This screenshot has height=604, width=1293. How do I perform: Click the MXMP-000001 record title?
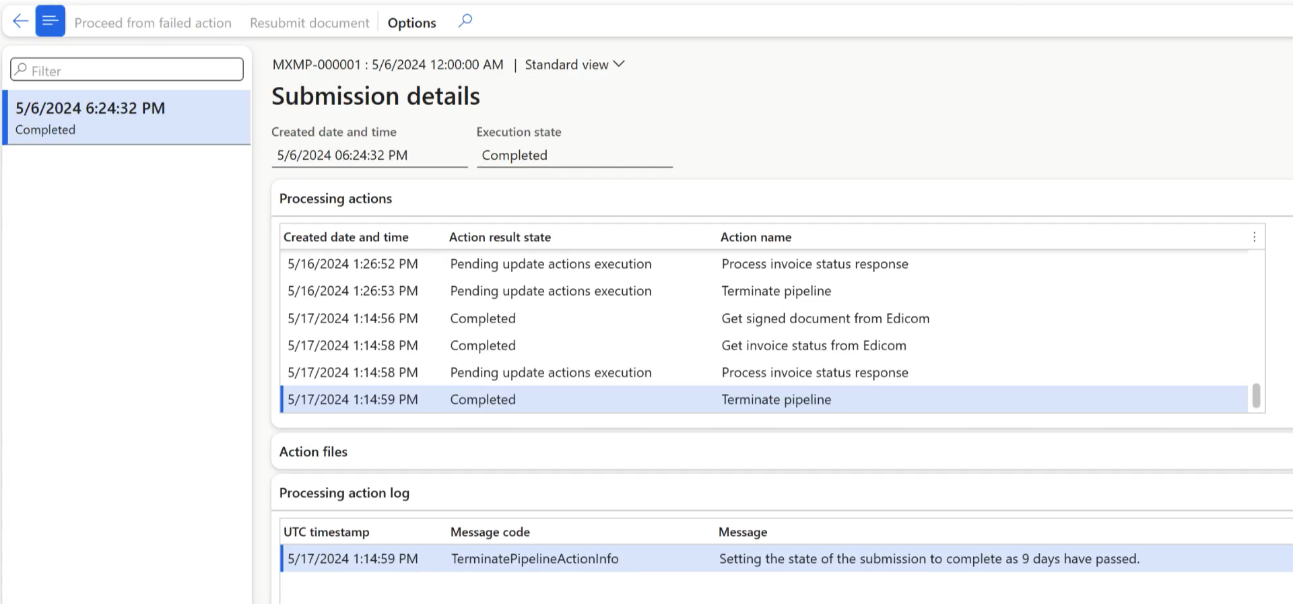click(388, 65)
